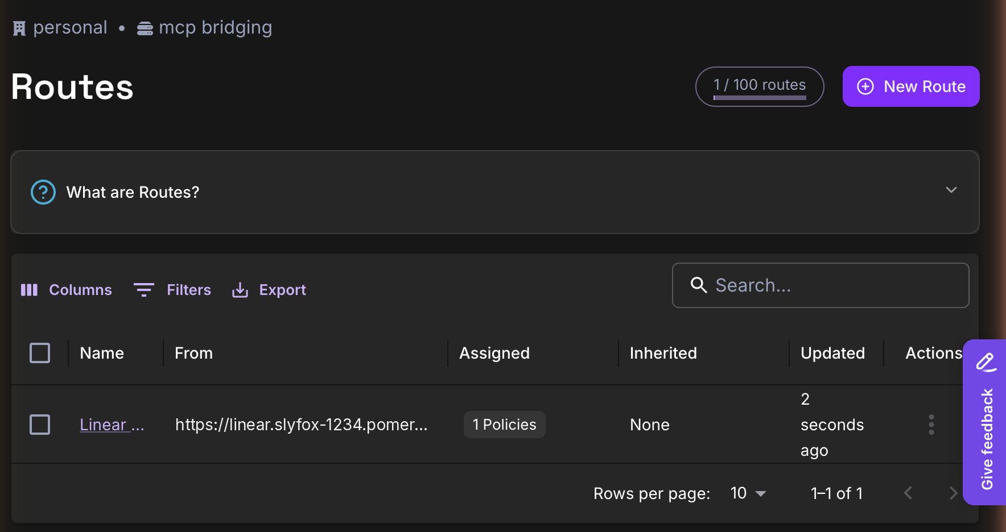Click the magnifier search icon

(x=699, y=285)
